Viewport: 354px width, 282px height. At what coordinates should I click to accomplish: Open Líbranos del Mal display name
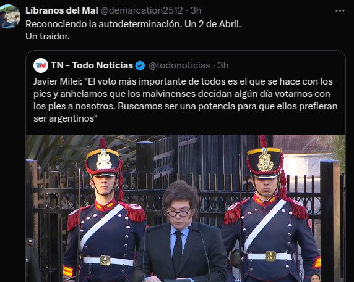[62, 10]
